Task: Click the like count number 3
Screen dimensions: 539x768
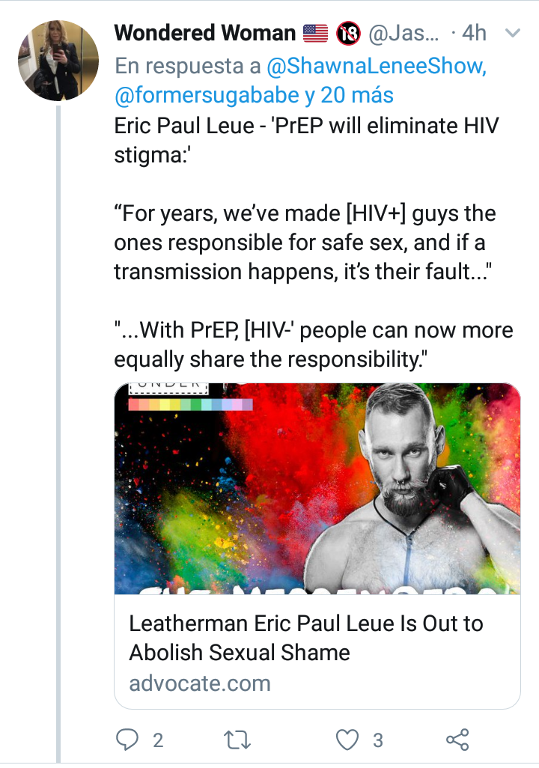Action: pos(378,740)
